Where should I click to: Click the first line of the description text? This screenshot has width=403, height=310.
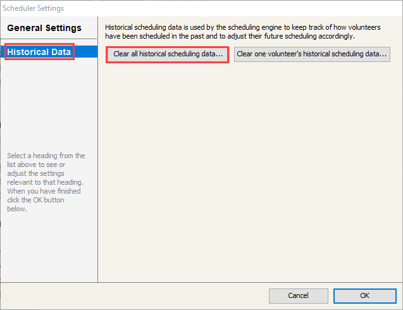tap(242, 28)
